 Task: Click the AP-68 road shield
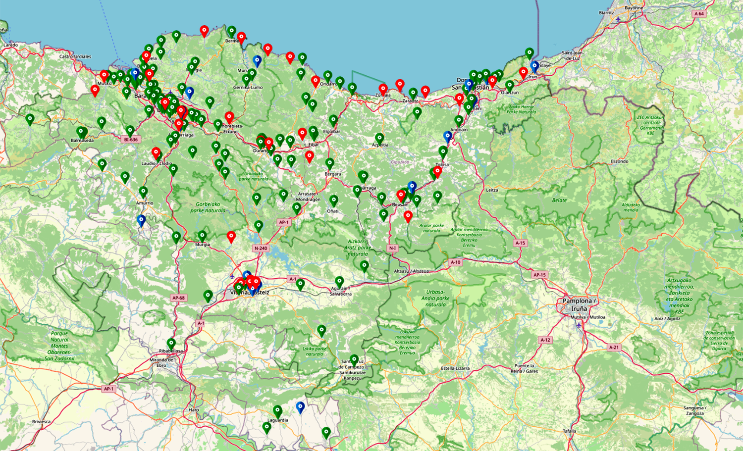pos(178,298)
